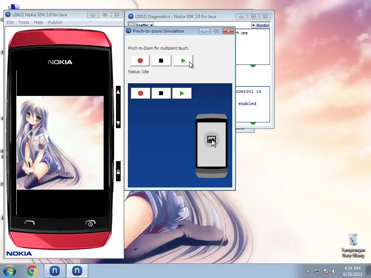Expand the Traffic dropdown in Diagnostics window
The image size is (371, 278).
pyautogui.click(x=144, y=25)
